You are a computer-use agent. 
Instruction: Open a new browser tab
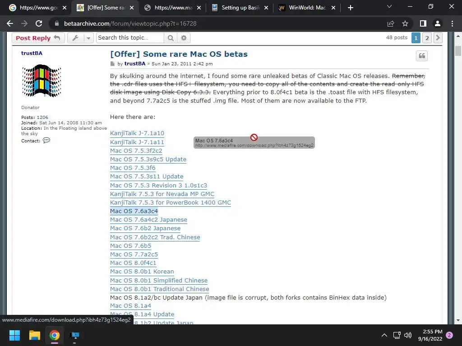tap(350, 8)
